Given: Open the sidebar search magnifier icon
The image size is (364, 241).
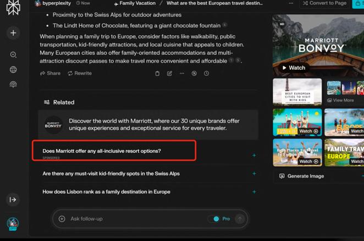Looking at the screenshot, I should point(13,55).
